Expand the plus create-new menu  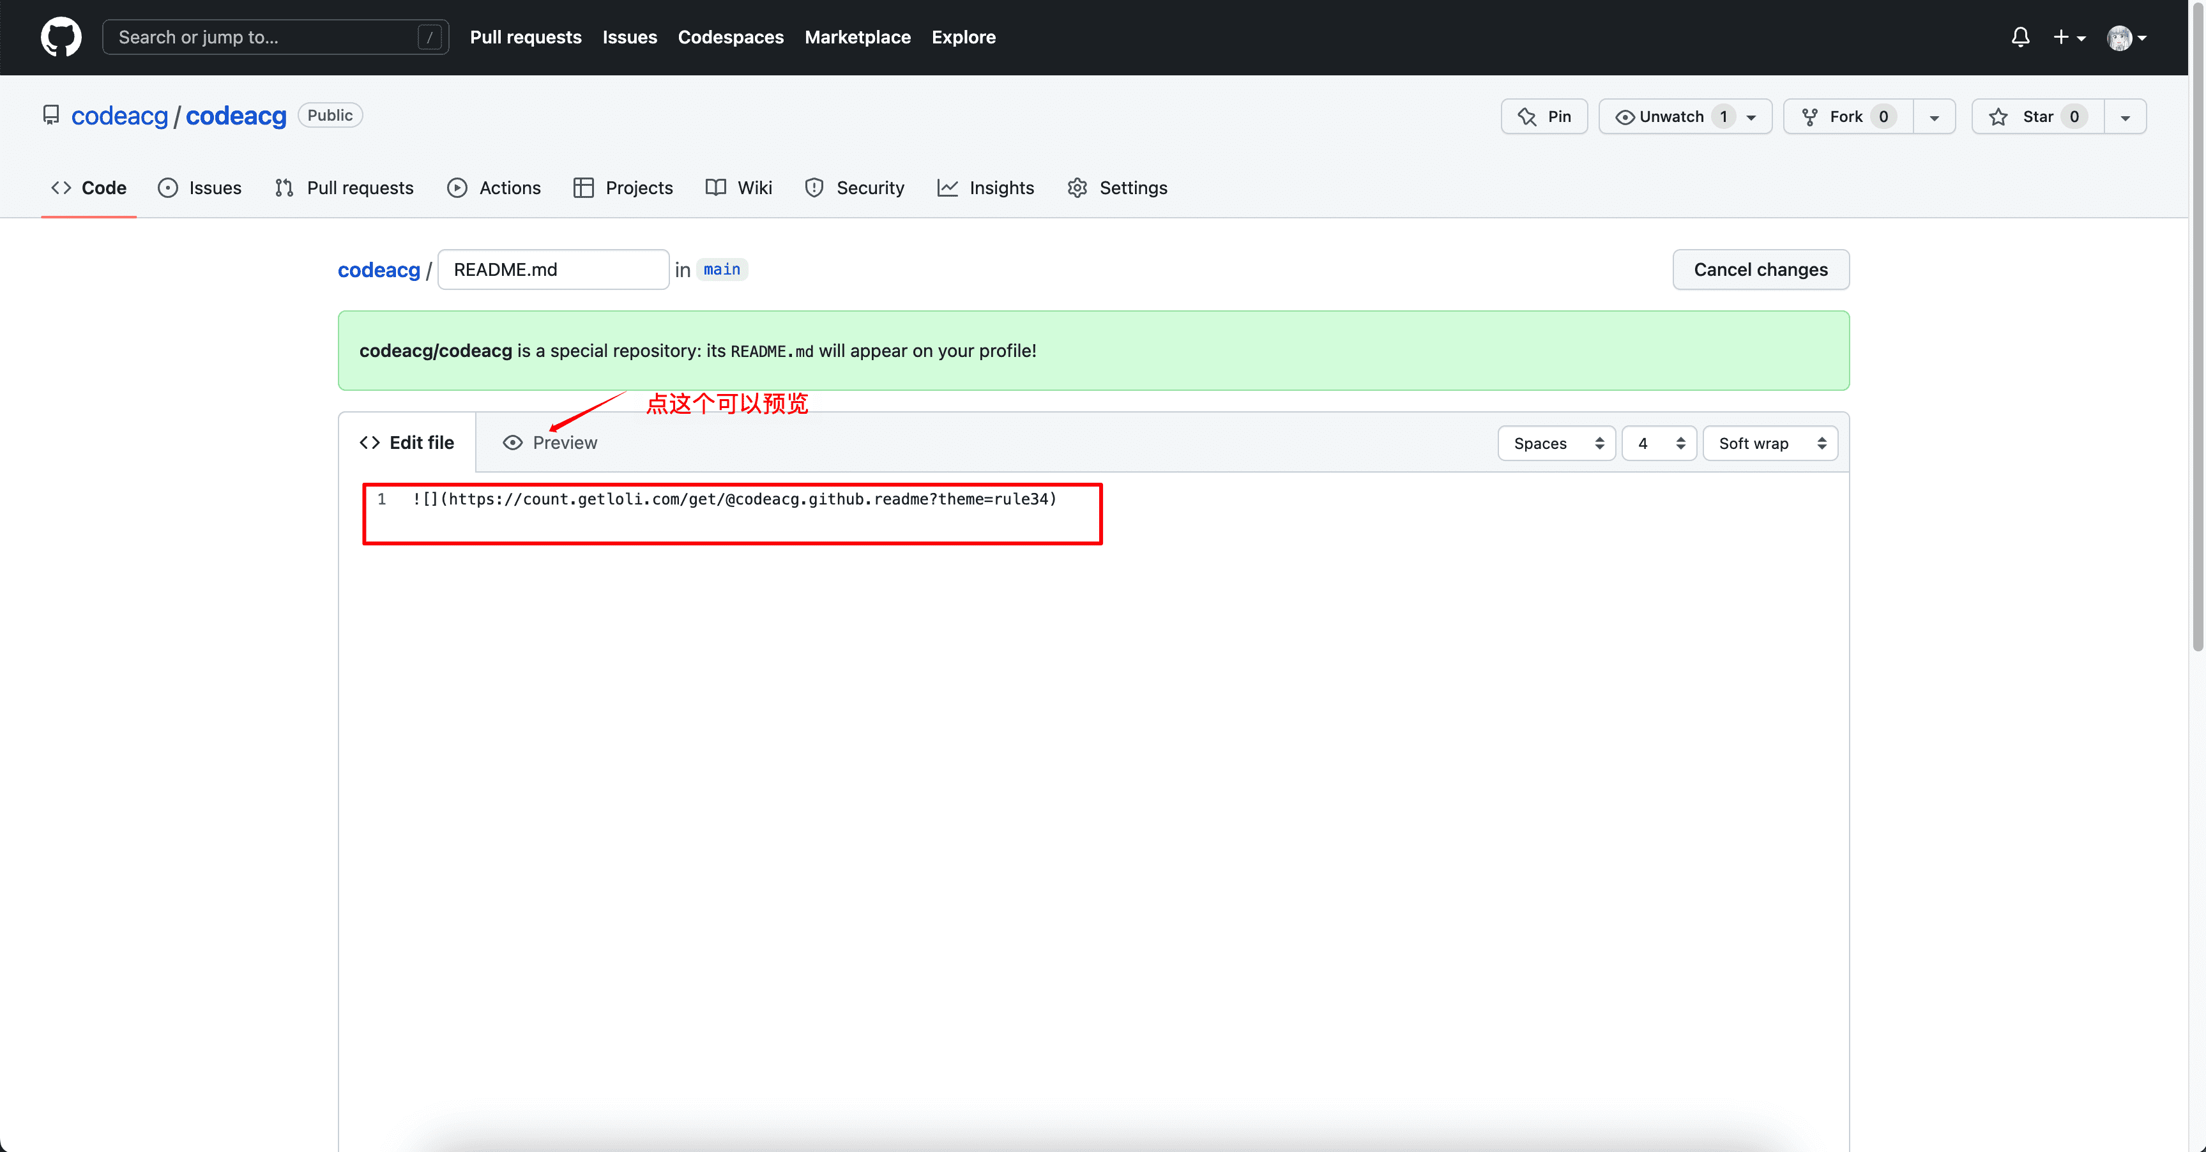(x=2068, y=37)
